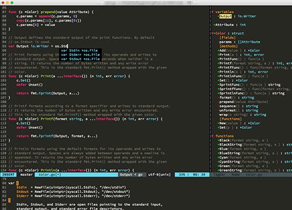Click 'defer Unset()' on line 114

point(30,128)
